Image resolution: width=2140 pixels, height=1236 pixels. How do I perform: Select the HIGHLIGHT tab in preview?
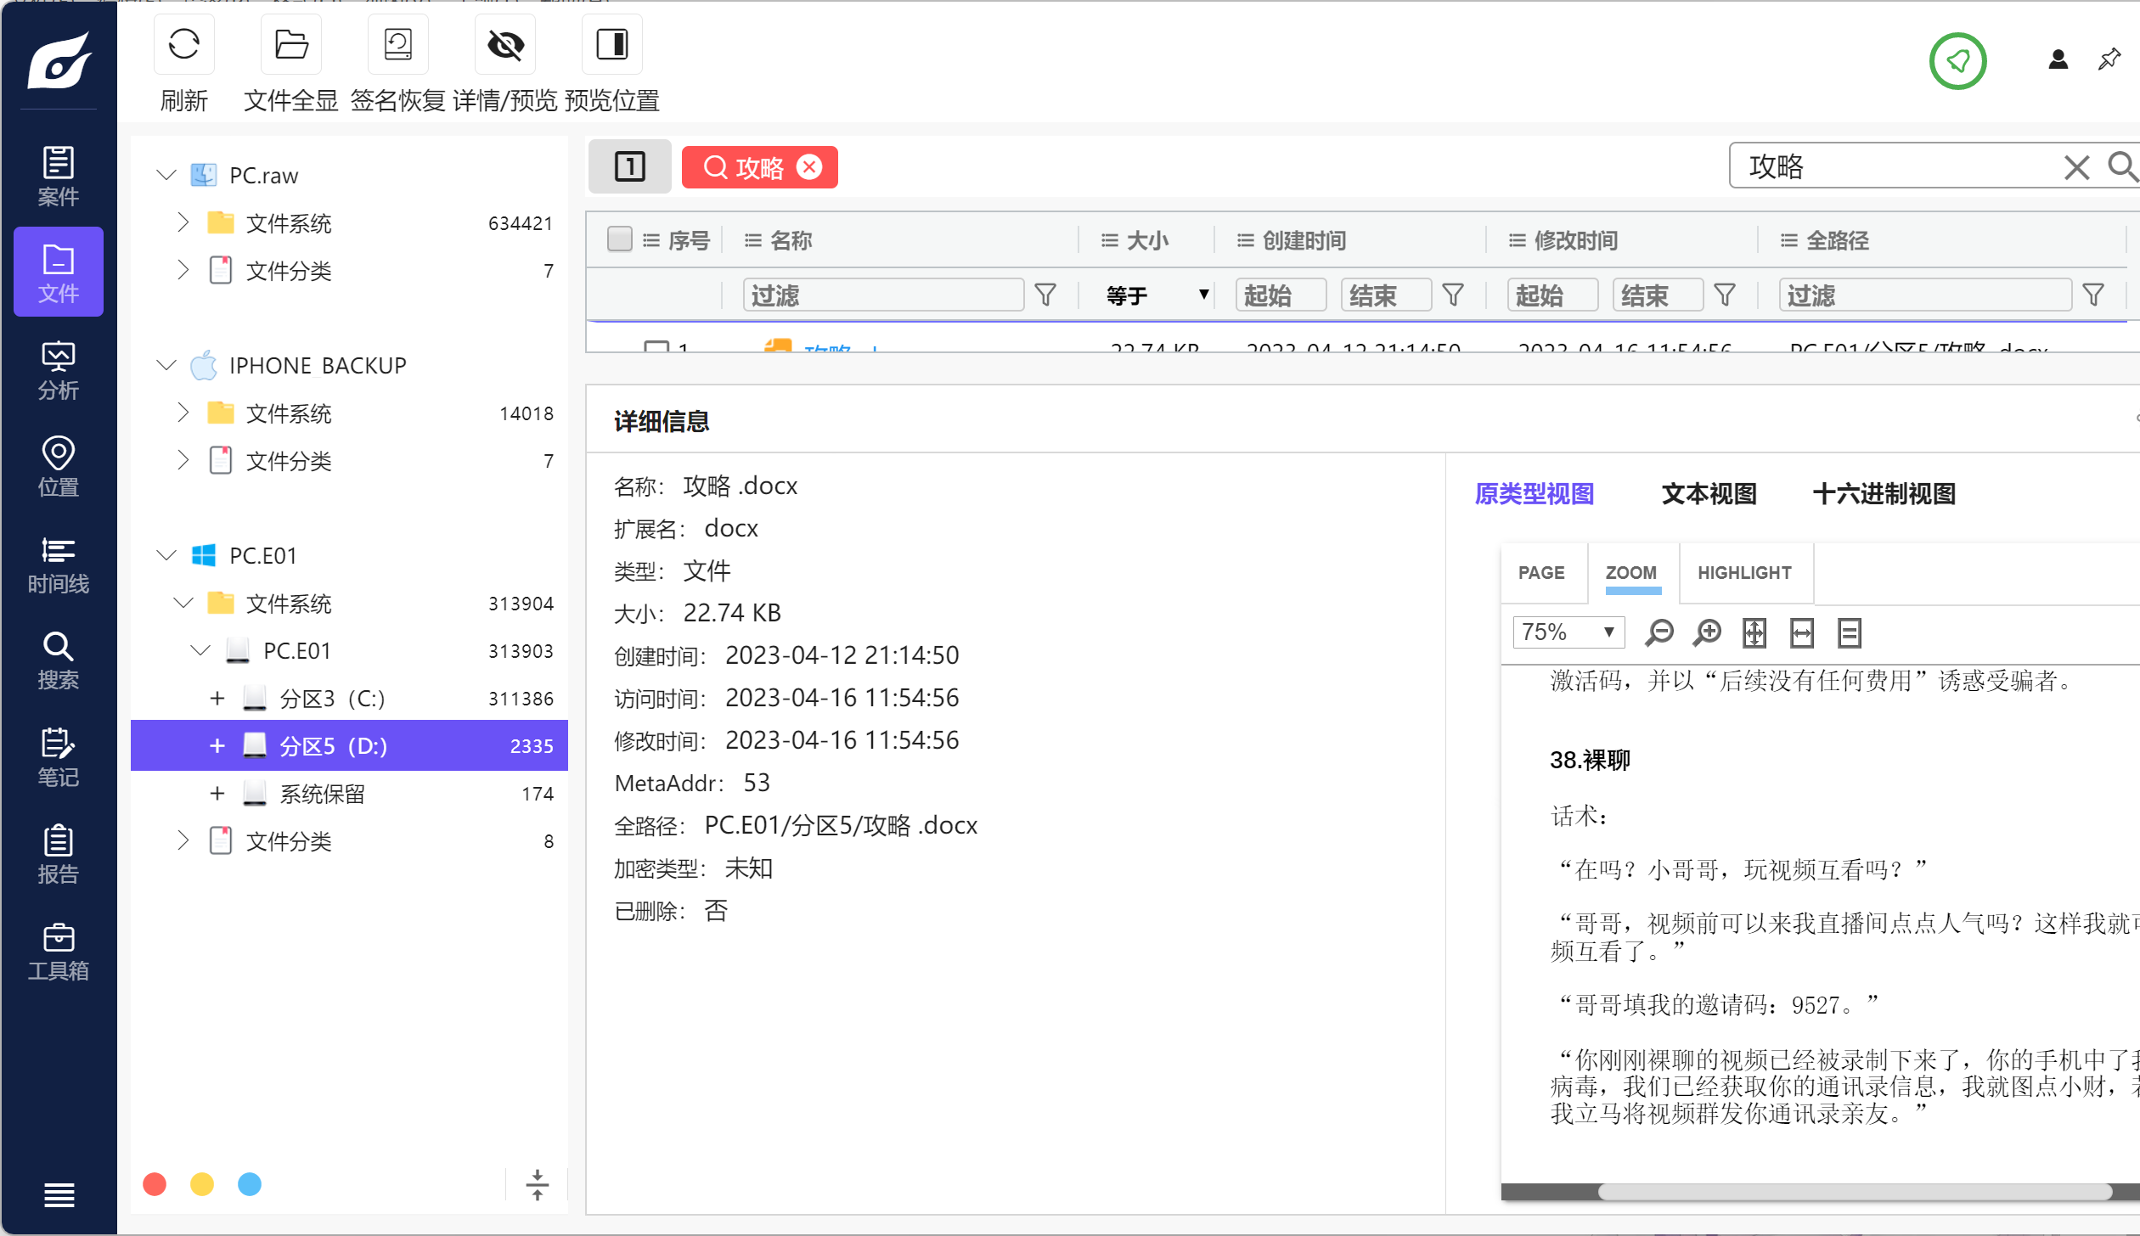(1744, 573)
